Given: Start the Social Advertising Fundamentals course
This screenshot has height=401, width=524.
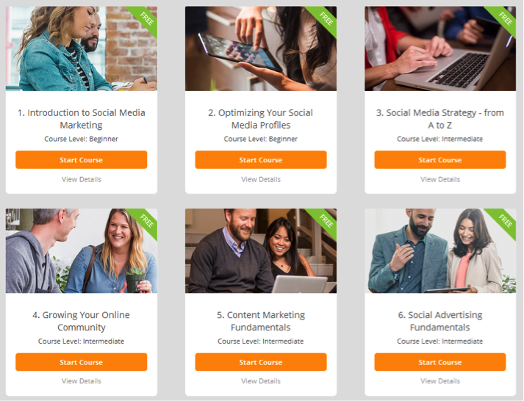Looking at the screenshot, I should (x=439, y=362).
